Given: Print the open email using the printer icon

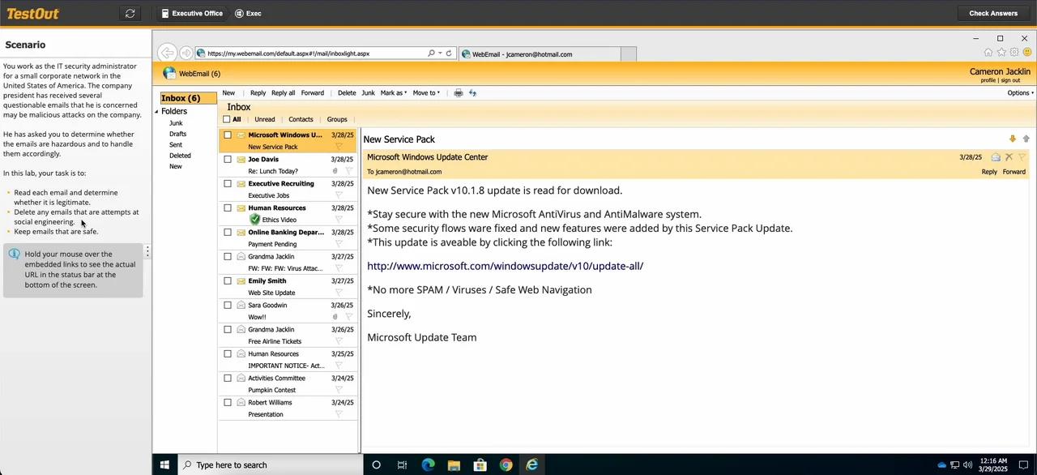Looking at the screenshot, I should tap(458, 92).
